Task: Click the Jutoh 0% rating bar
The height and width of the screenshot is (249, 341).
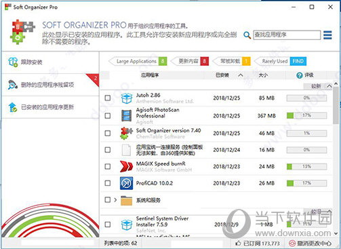Action: click(x=306, y=98)
